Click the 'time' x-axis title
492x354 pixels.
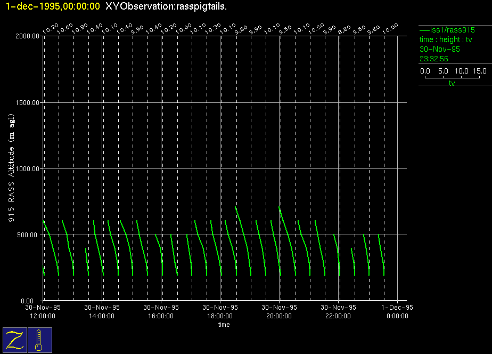(x=224, y=325)
